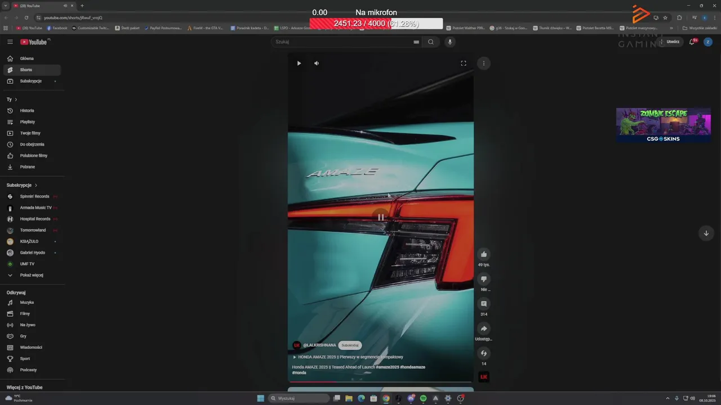Open Polubione filmy list
The image size is (721, 405).
(32, 156)
